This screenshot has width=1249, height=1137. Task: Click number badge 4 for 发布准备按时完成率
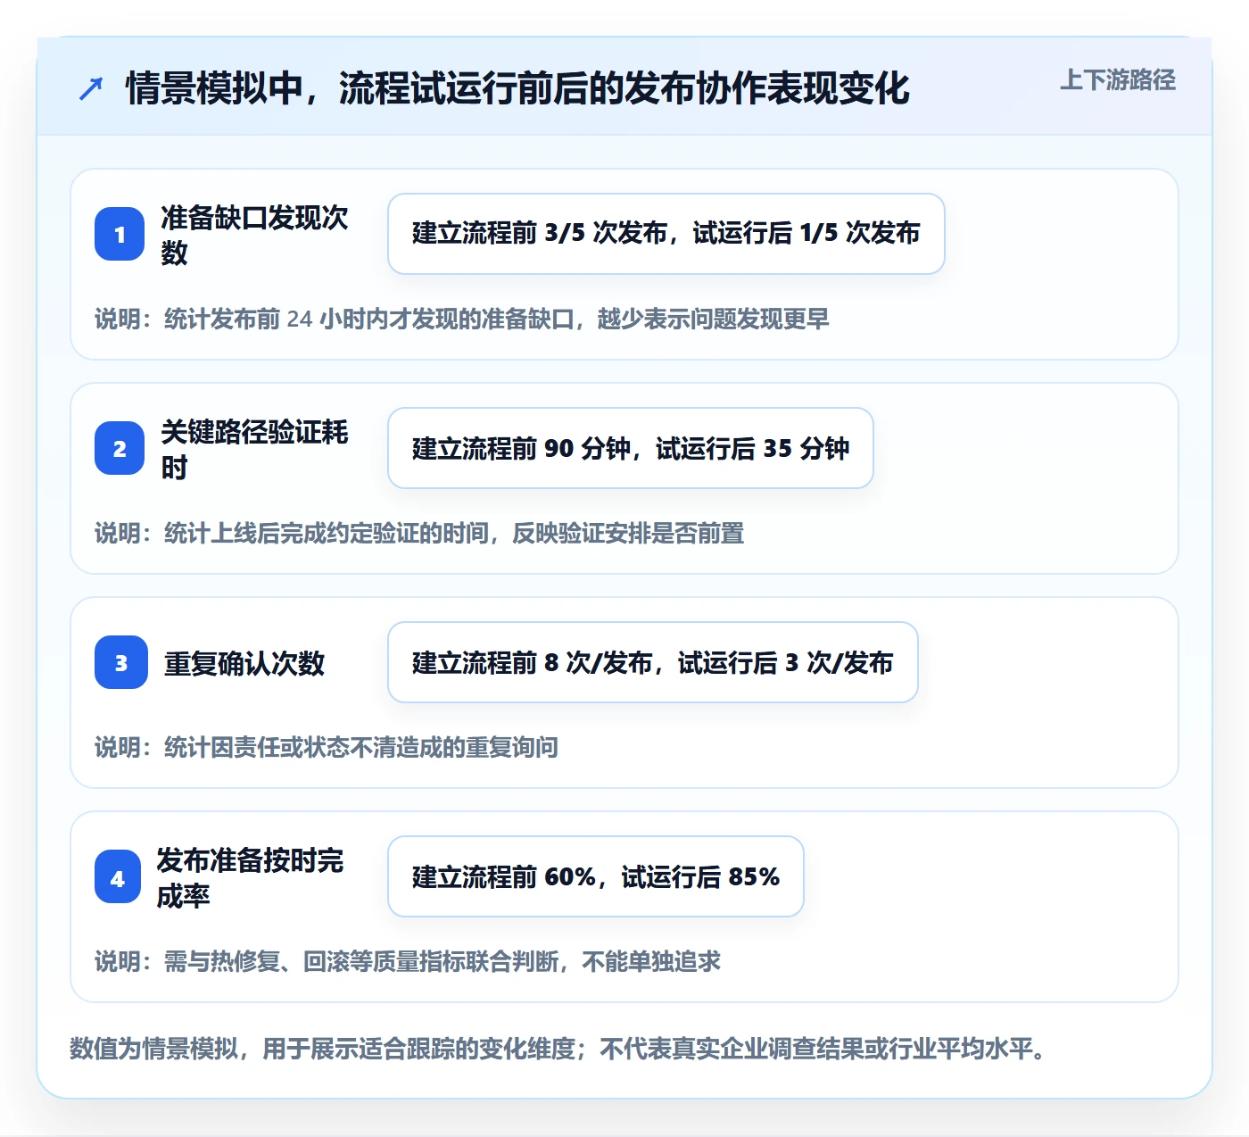pyautogui.click(x=118, y=876)
